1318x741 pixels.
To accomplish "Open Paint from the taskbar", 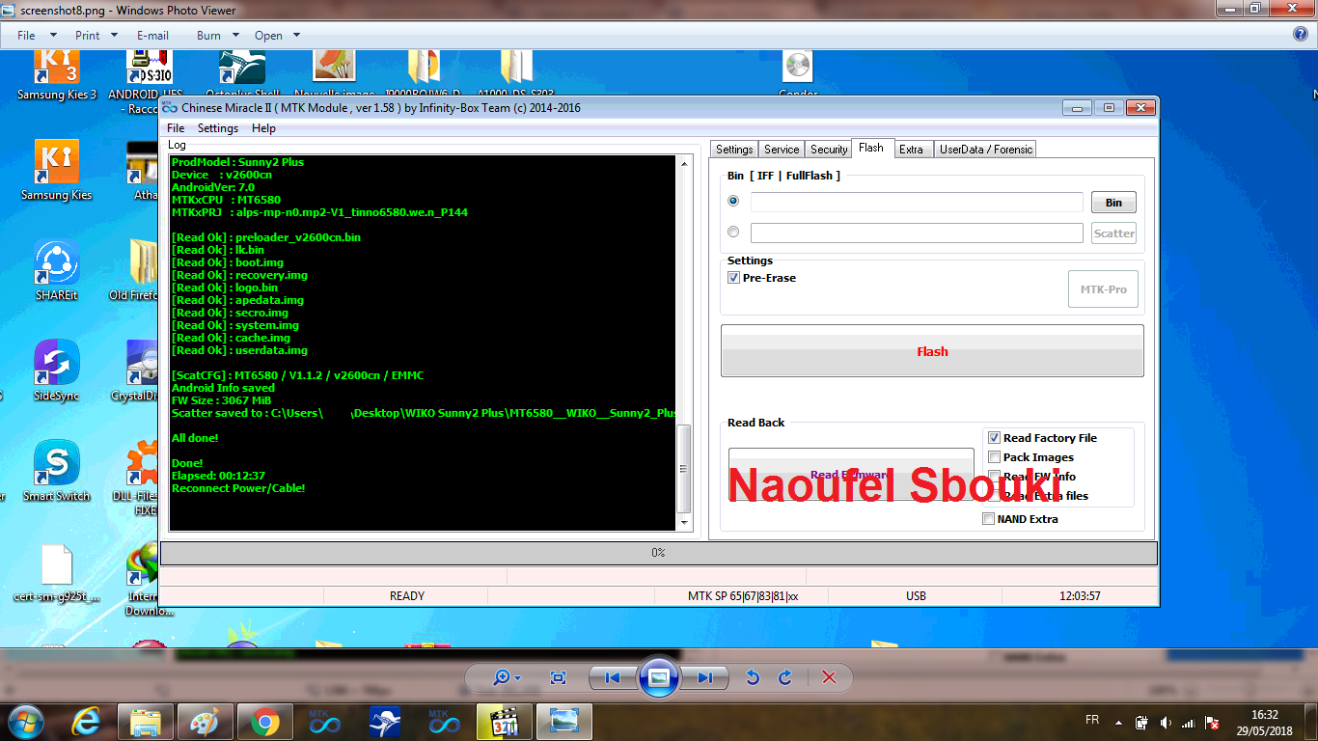I will (x=206, y=722).
